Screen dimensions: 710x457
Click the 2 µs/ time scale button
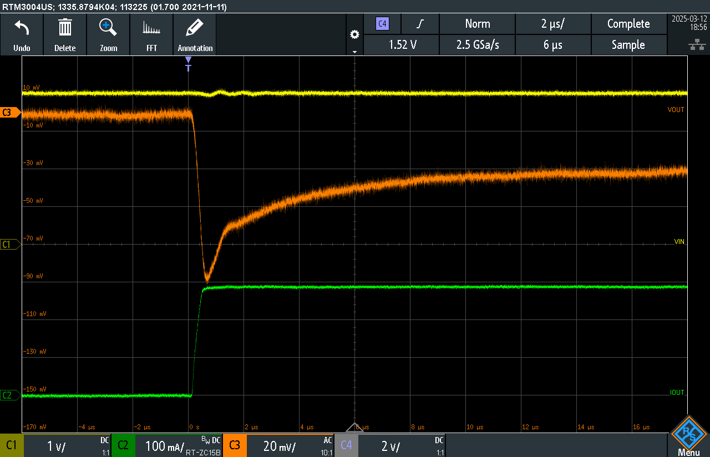pos(553,24)
